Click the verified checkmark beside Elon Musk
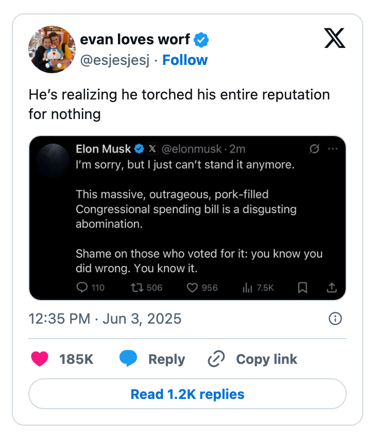This screenshot has height=436, width=375. tap(139, 149)
